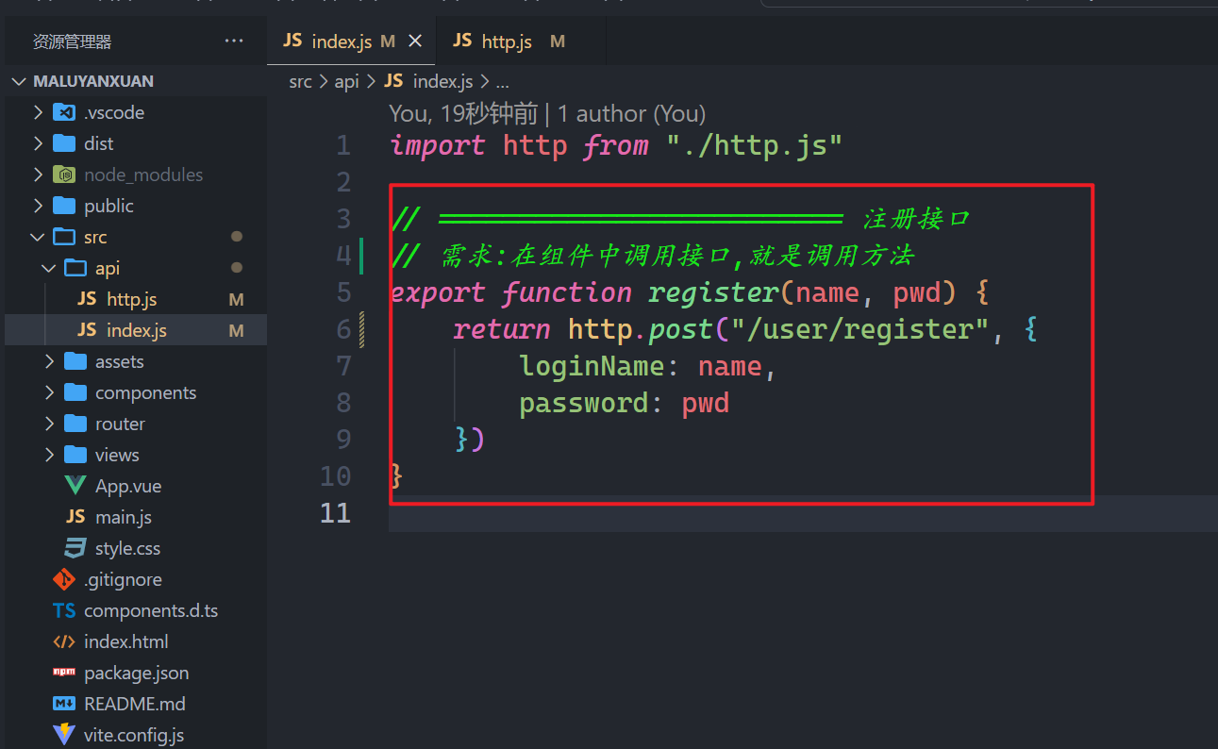This screenshot has width=1218, height=749.
Task: Click the TS icon of components.d.ts
Action: (64, 610)
